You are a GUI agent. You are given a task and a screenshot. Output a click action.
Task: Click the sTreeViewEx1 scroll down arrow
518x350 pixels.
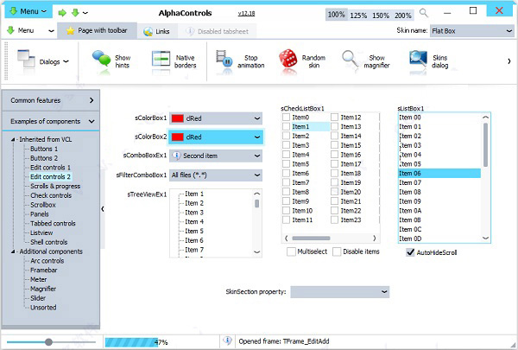pos(257,252)
